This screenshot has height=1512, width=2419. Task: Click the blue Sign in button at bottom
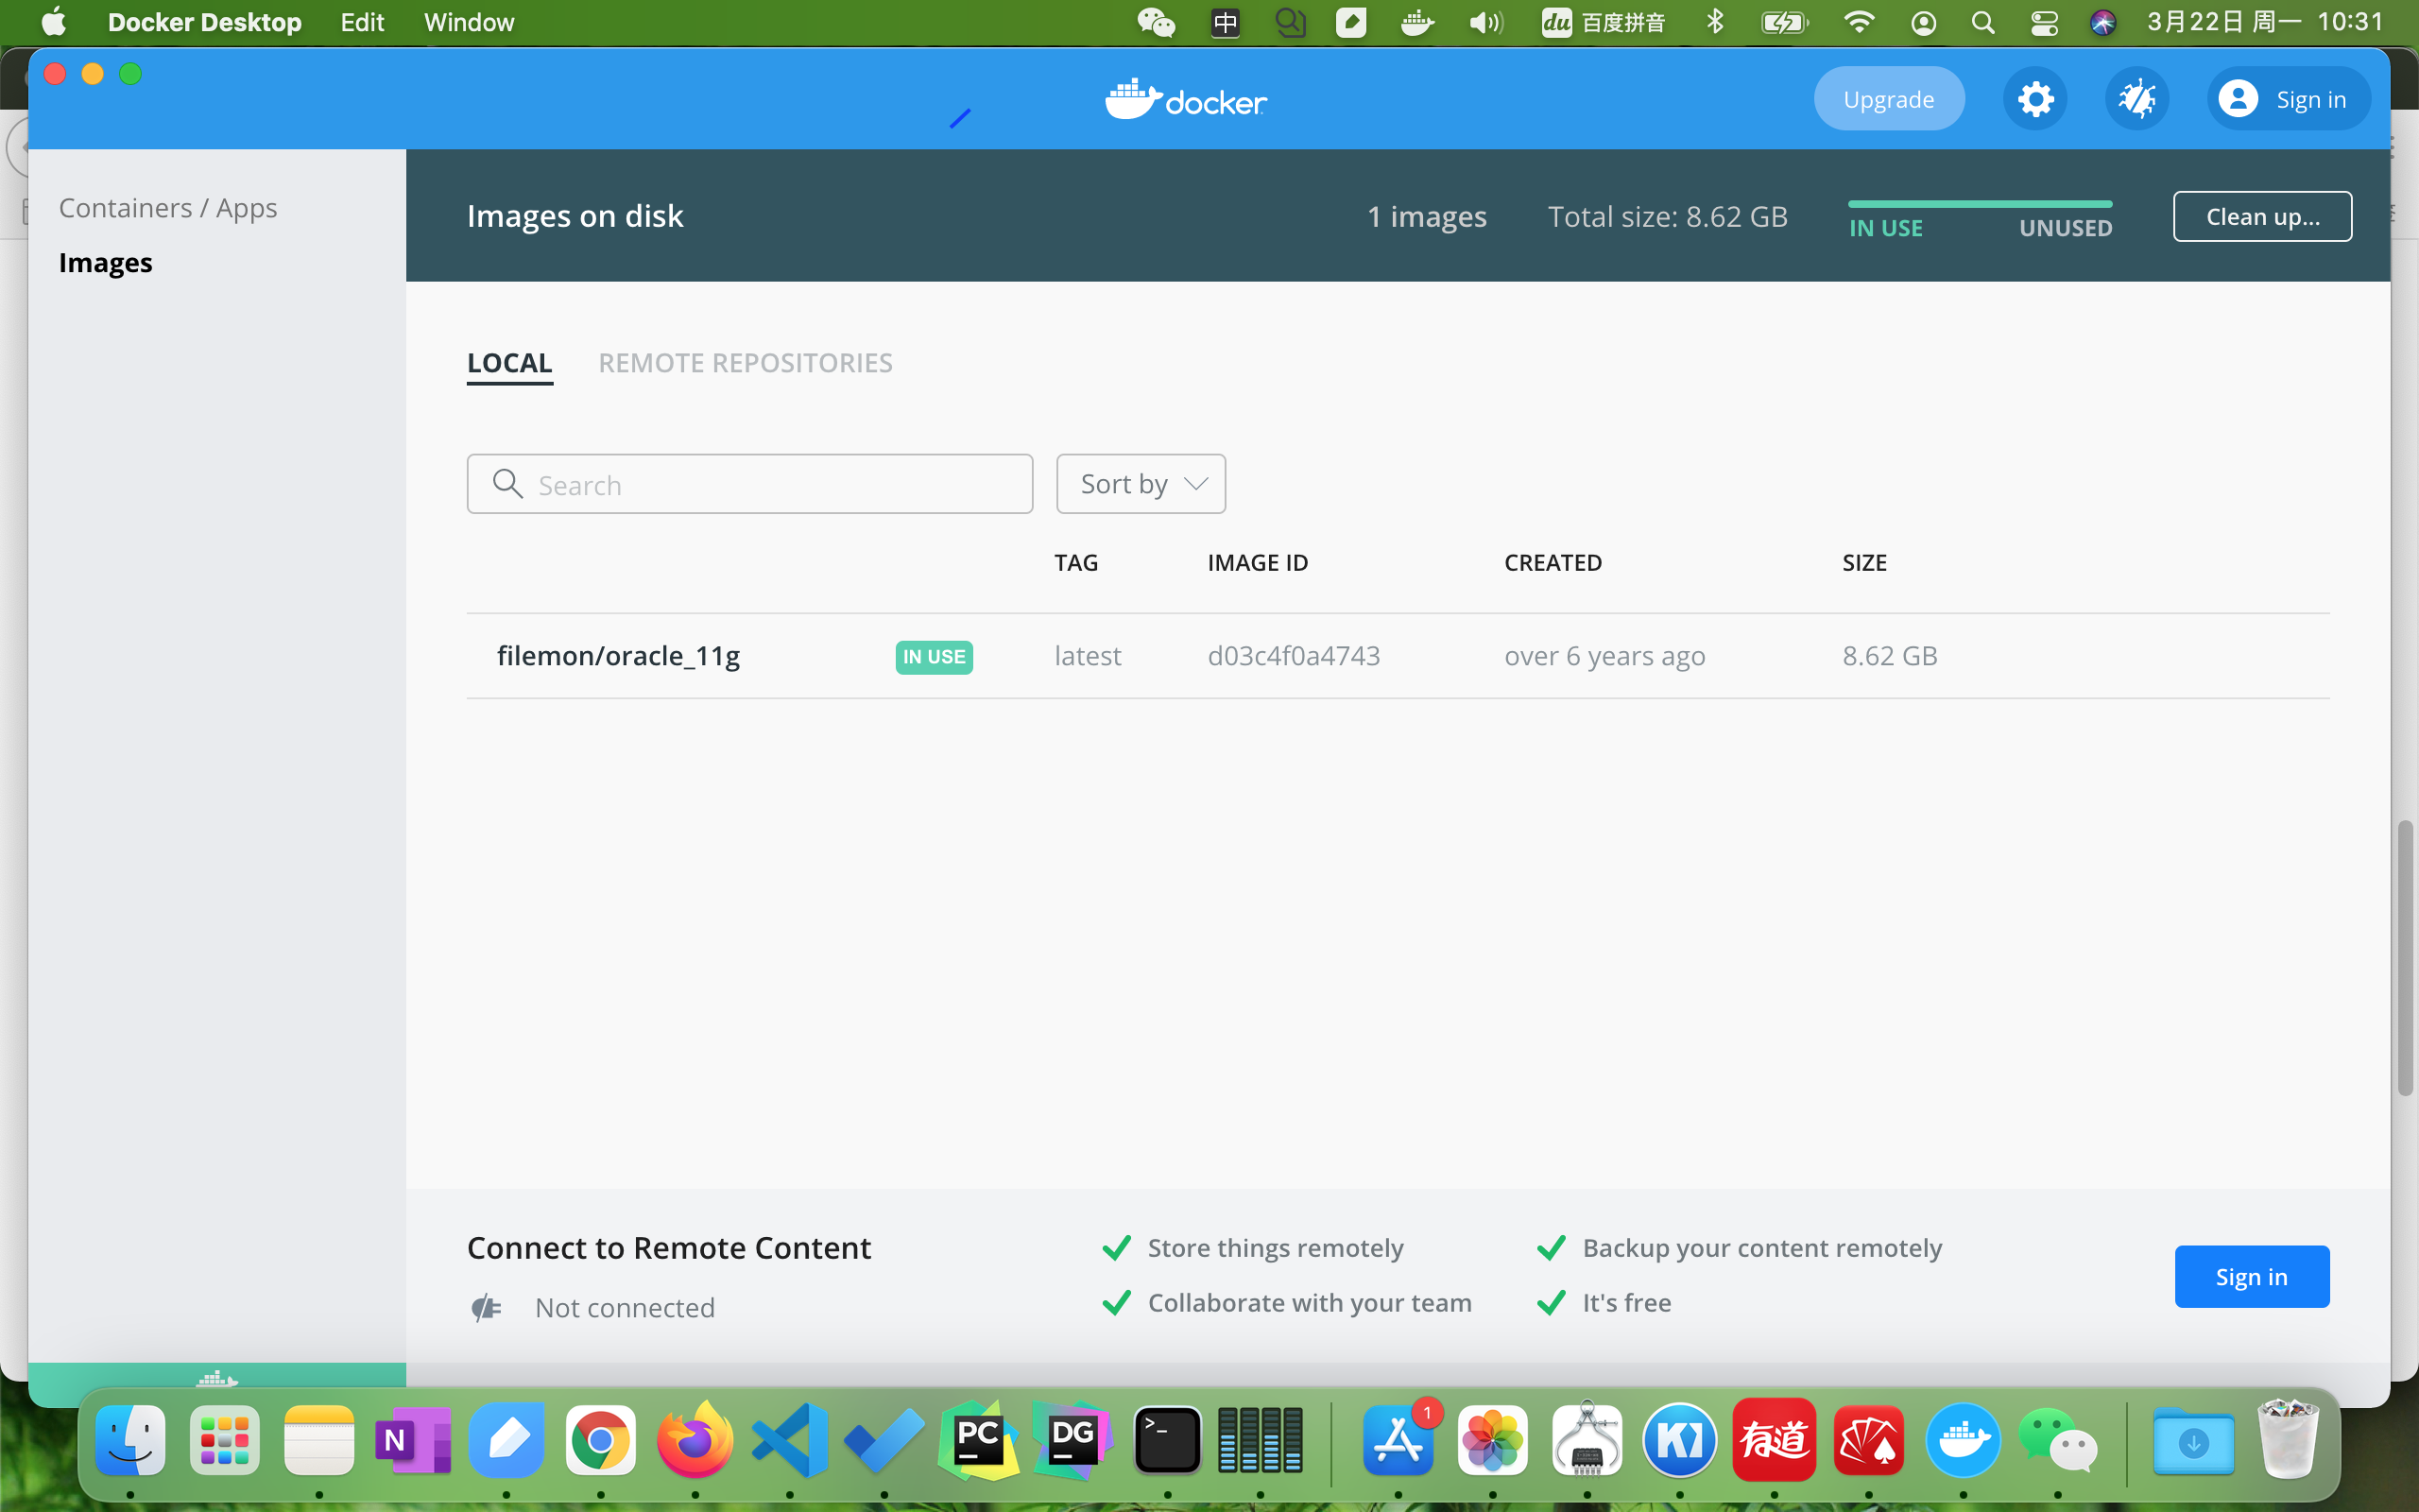[2251, 1276]
